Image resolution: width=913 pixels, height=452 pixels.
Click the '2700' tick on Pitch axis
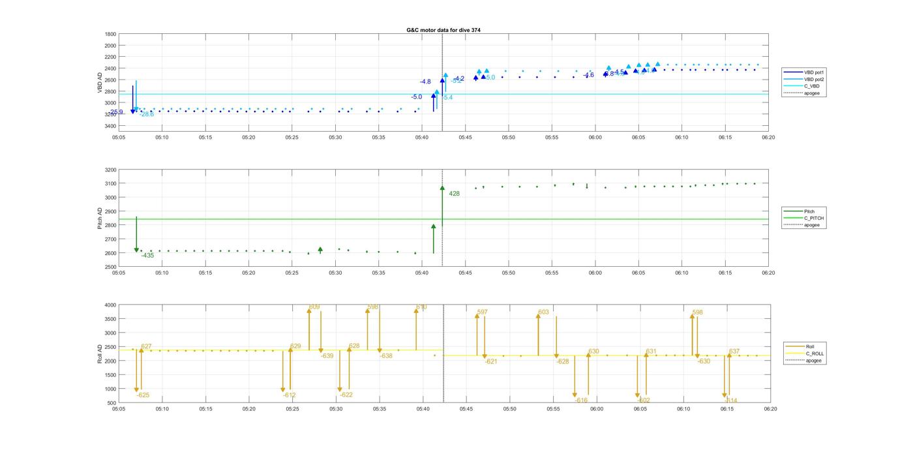pos(110,239)
